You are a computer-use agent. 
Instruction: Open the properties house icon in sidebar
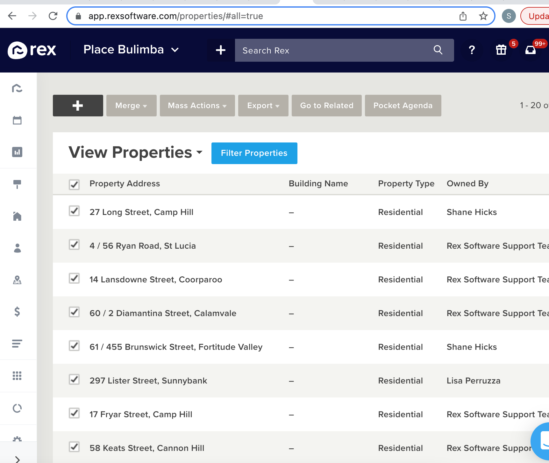point(17,216)
